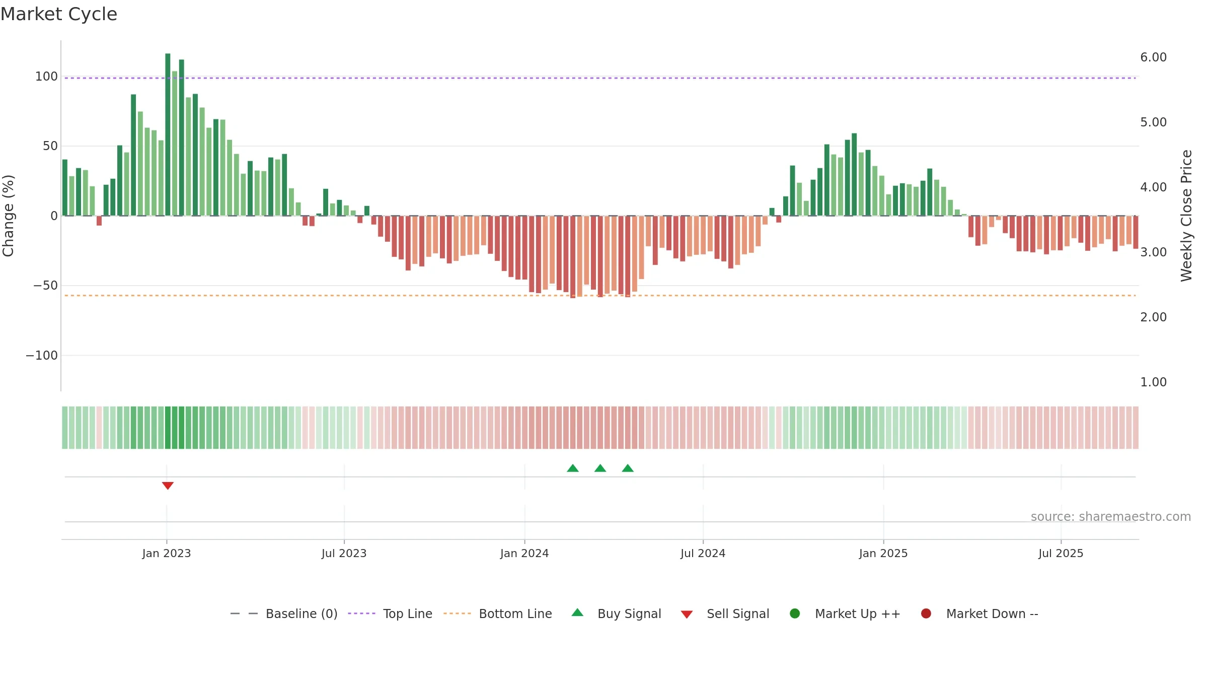
Task: Click the purple dotted Top Line in the chart
Action: click(x=600, y=78)
